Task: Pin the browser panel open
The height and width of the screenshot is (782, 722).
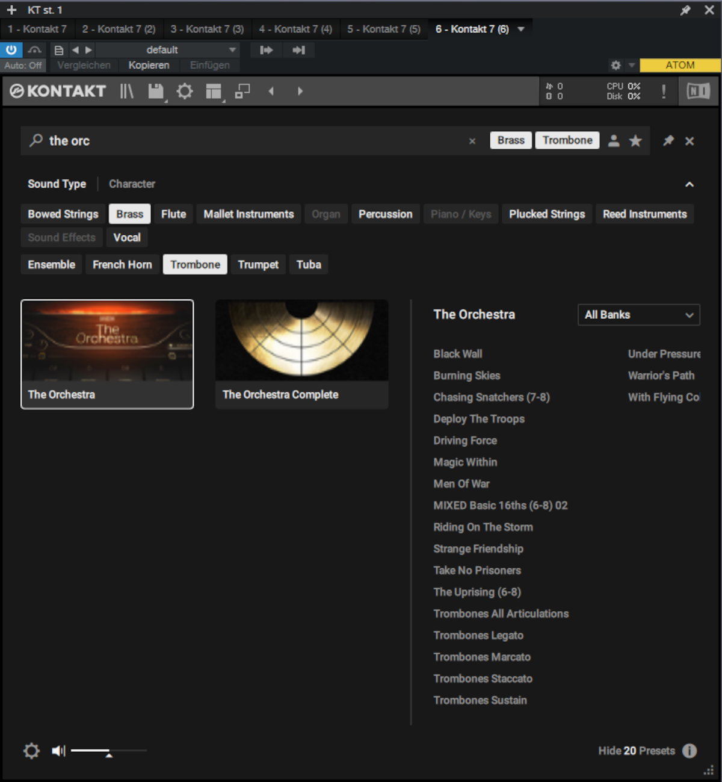Action: pyautogui.click(x=668, y=140)
